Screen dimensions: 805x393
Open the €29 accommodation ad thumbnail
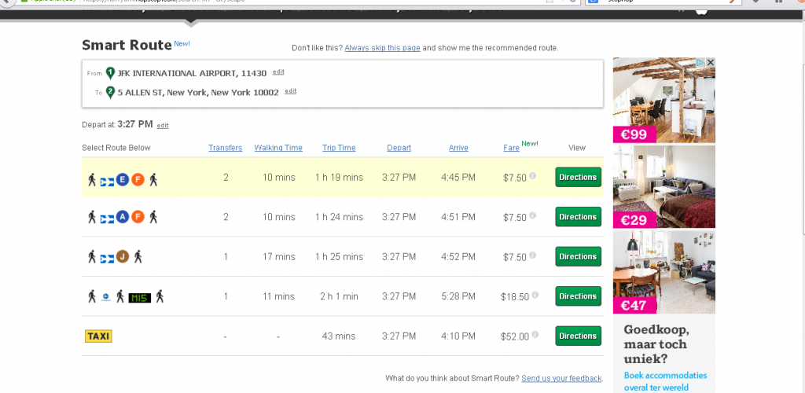click(x=663, y=186)
